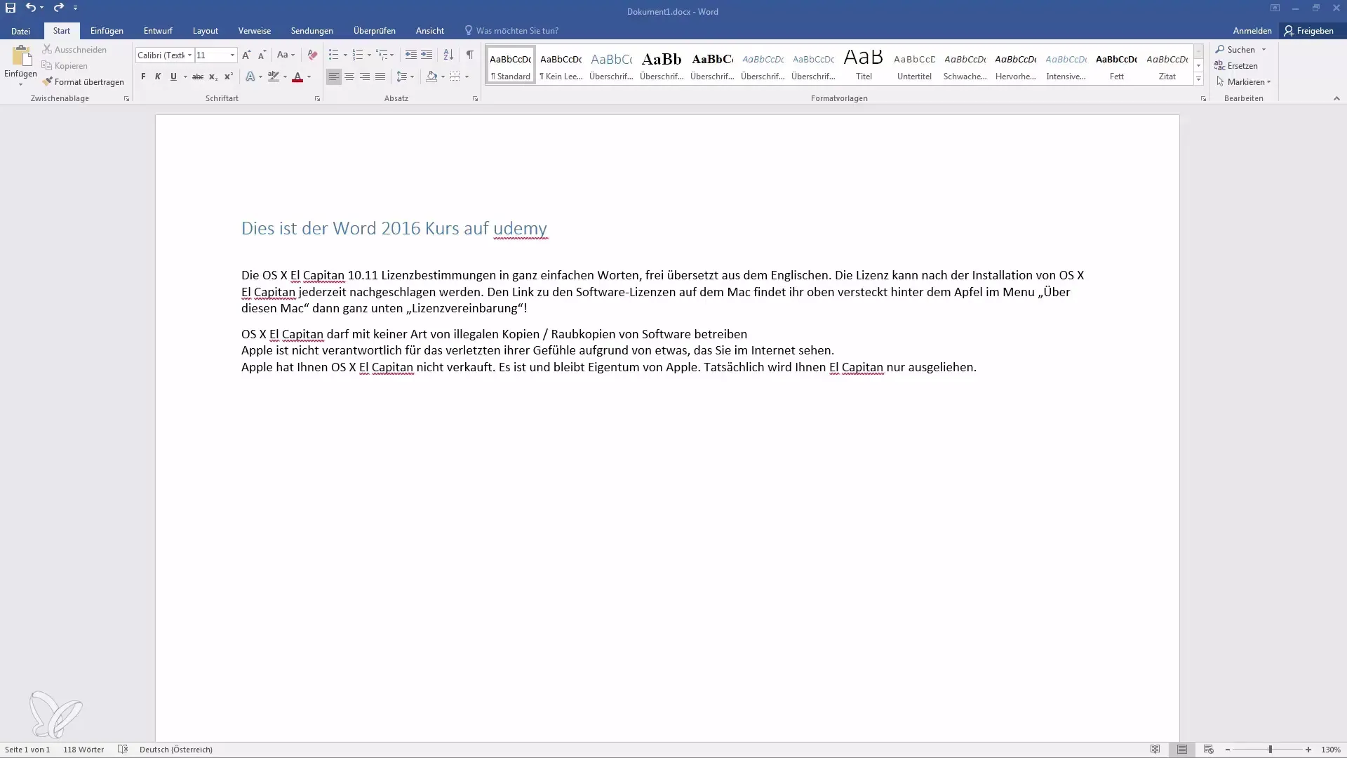Open change case Aa dropdown

286,55
